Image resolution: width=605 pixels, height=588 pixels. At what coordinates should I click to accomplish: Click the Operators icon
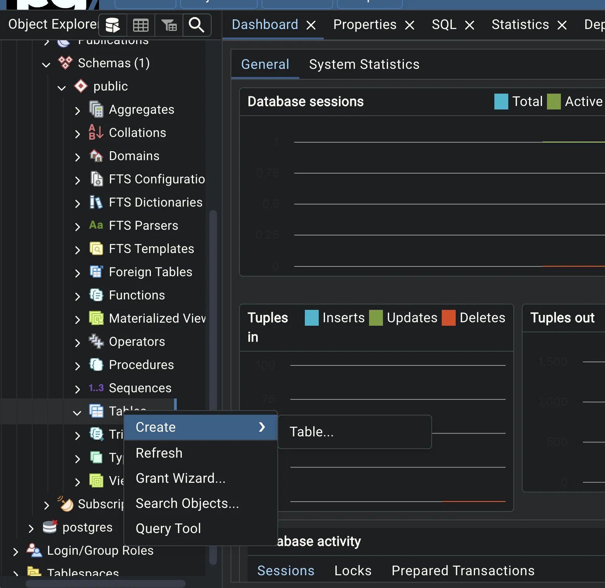coord(96,341)
